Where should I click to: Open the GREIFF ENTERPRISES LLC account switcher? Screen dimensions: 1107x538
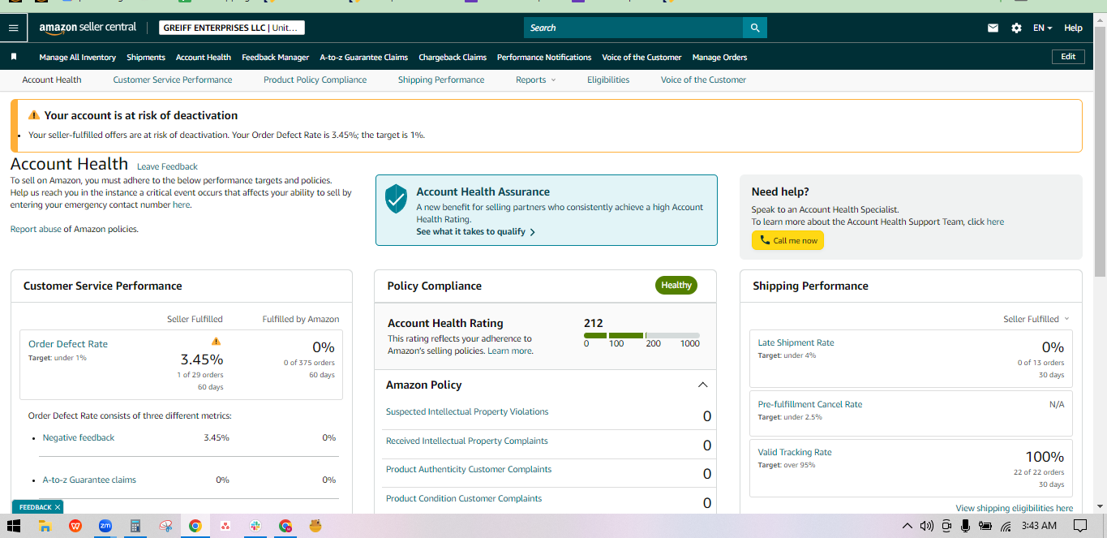[231, 28]
